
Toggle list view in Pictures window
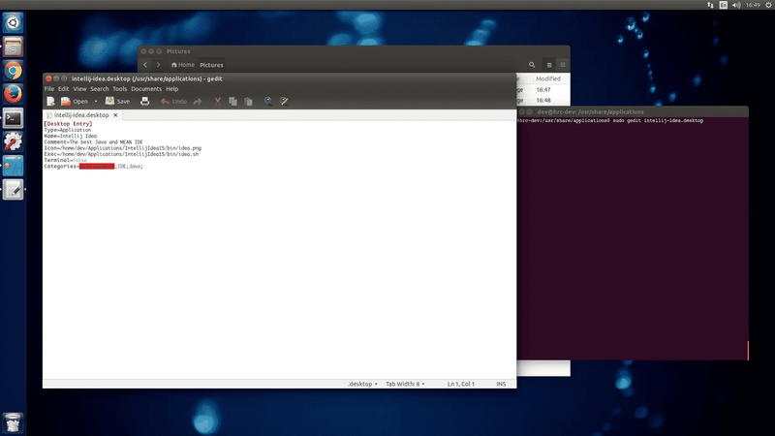click(x=548, y=65)
